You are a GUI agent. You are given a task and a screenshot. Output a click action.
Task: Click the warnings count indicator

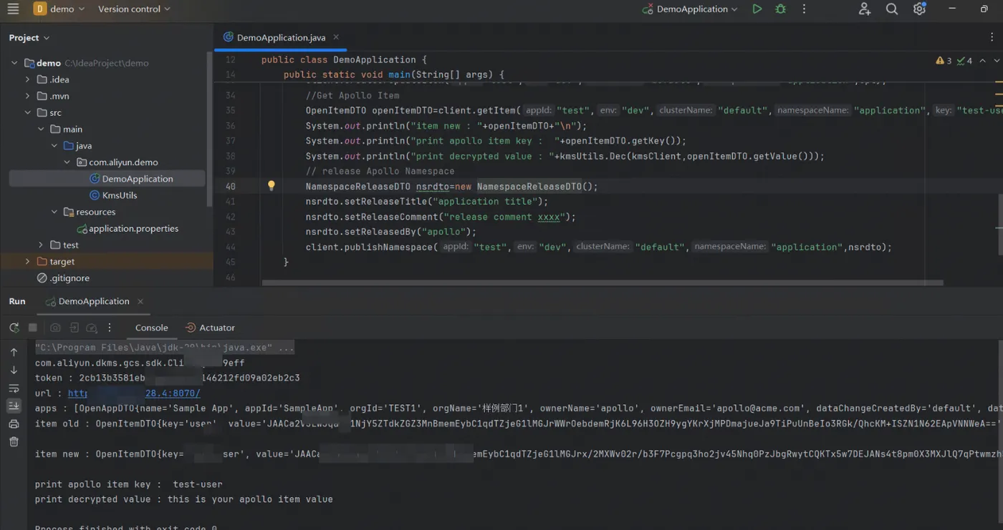click(944, 61)
